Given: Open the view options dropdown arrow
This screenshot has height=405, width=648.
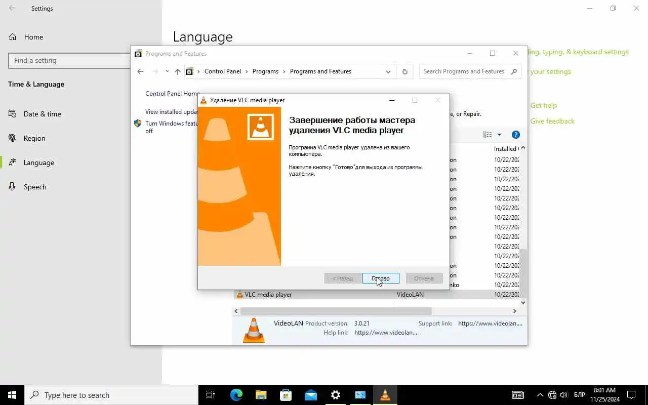Looking at the screenshot, I should click(499, 135).
